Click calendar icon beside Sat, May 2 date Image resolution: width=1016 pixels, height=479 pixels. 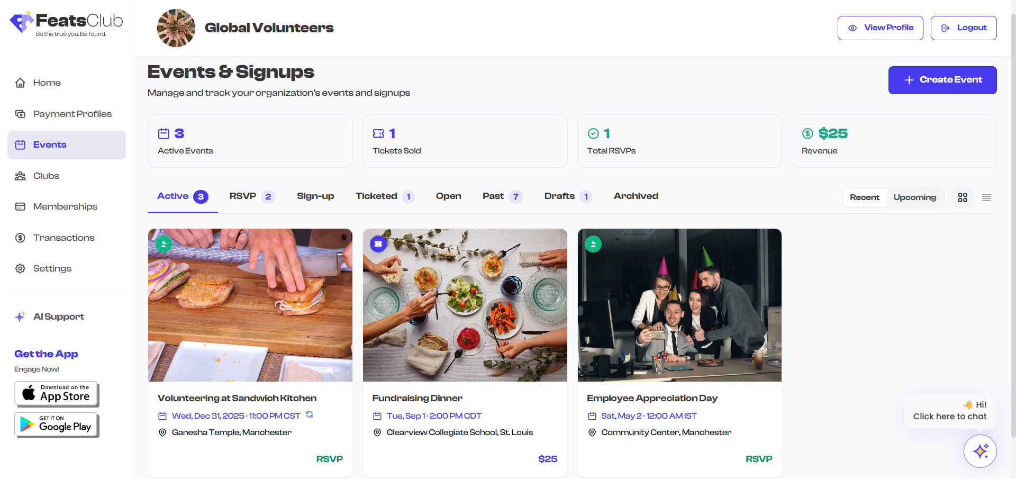click(592, 416)
